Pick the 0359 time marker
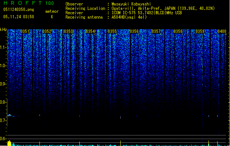 (x=200, y=31)
